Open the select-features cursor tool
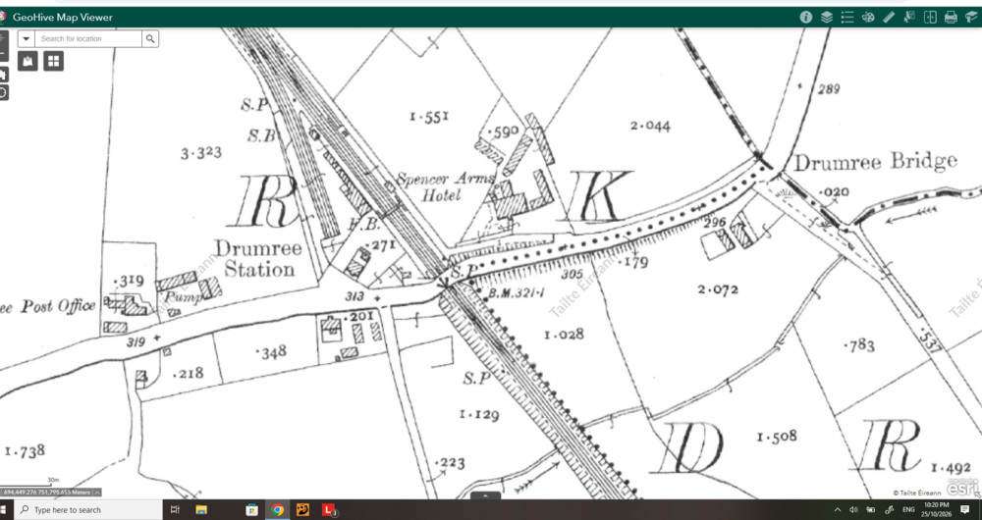Image resolution: width=982 pixels, height=520 pixels. click(x=909, y=17)
